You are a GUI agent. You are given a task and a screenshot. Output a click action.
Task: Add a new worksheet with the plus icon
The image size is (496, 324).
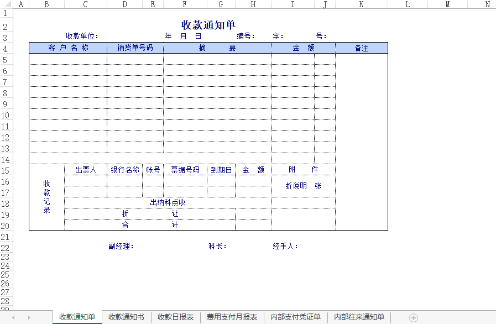[x=413, y=317]
